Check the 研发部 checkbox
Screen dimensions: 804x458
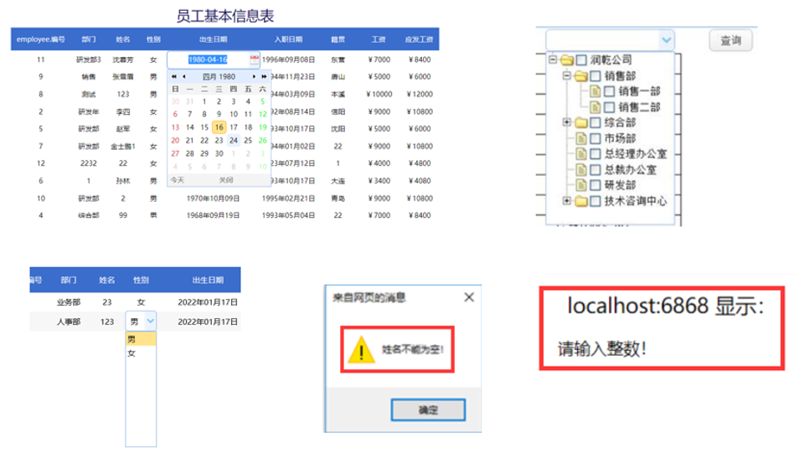595,185
